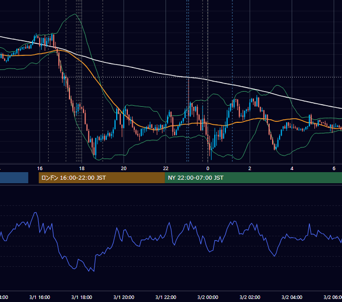Click the 3/1 18:00 date label

[81, 297]
